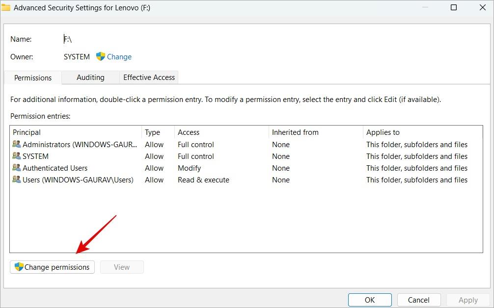Select the Users (WINDOWS-GAURAV\Users) entry

tap(78, 180)
